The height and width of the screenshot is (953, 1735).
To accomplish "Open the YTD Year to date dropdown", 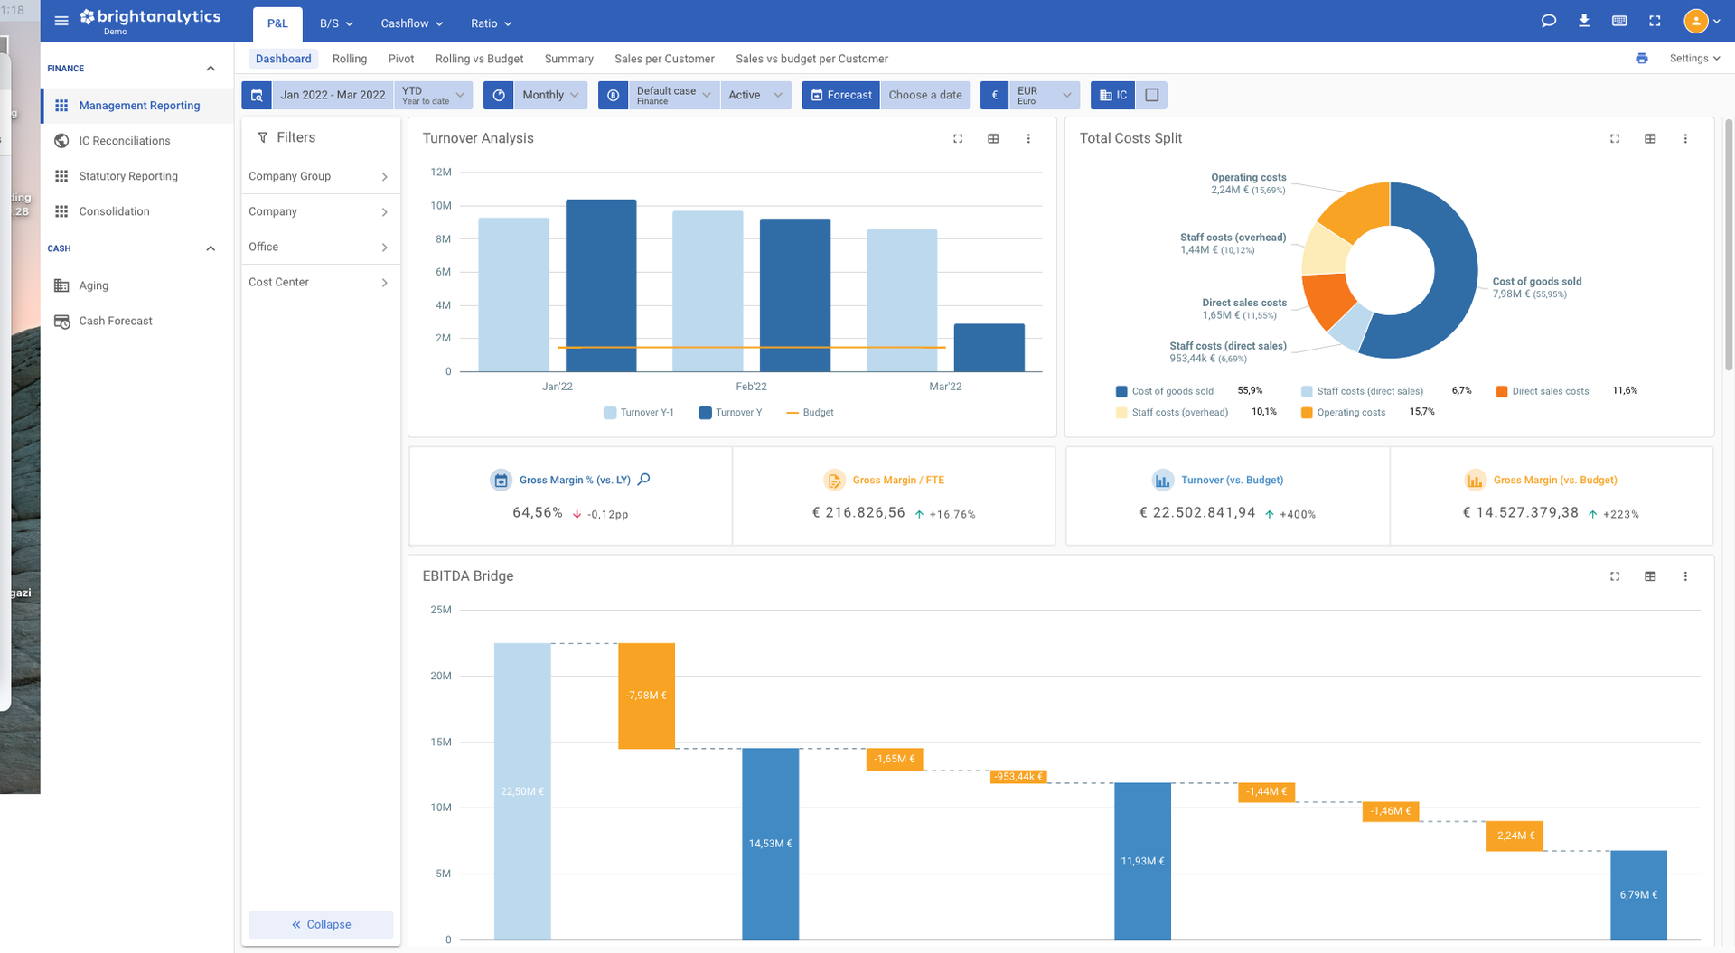I will pos(434,95).
